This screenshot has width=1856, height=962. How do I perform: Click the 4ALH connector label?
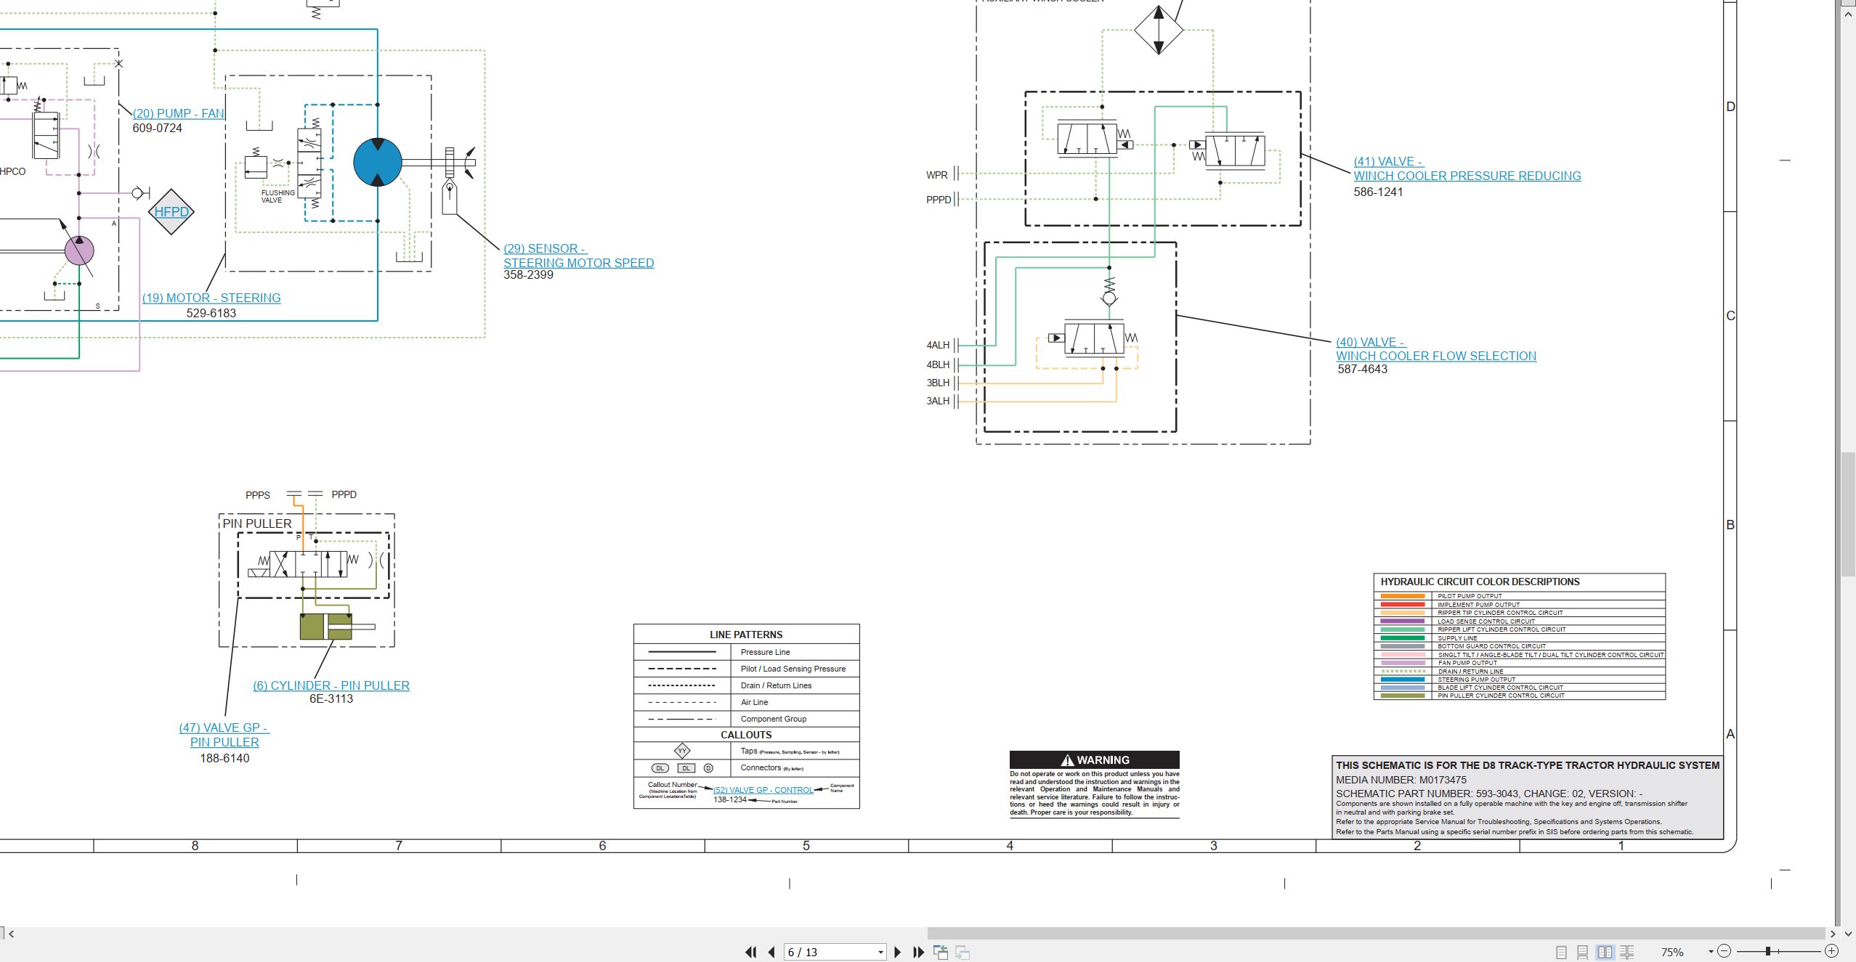point(938,346)
